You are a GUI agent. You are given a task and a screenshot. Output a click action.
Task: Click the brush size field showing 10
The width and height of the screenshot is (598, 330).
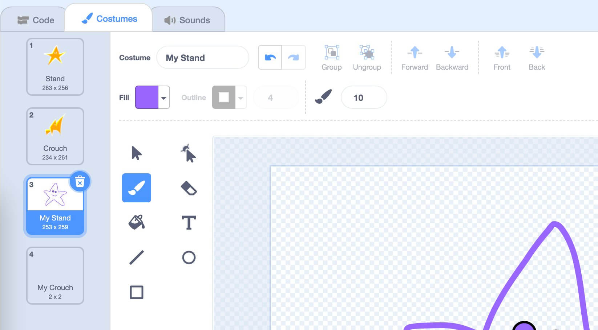(x=364, y=98)
